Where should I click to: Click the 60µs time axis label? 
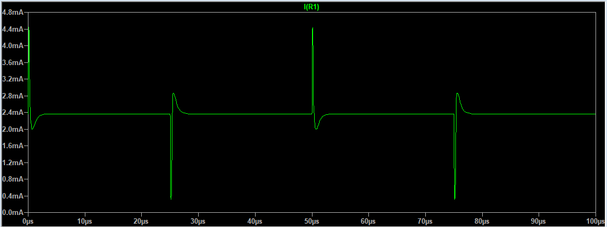tap(368, 222)
